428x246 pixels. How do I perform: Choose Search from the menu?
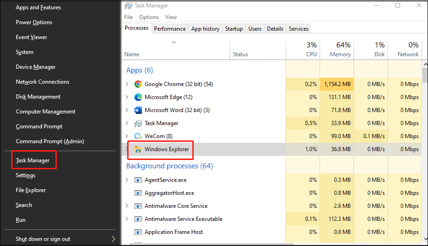tap(24, 205)
